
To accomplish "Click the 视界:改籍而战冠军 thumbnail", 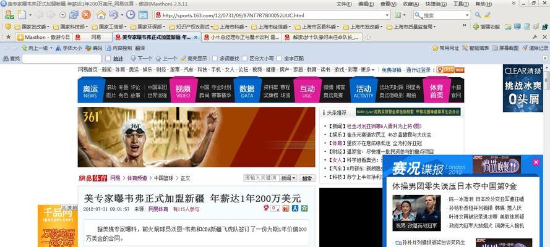I will point(416,213).
